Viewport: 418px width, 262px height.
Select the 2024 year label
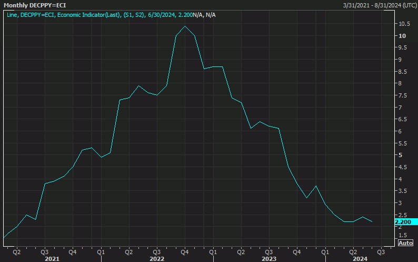360,259
